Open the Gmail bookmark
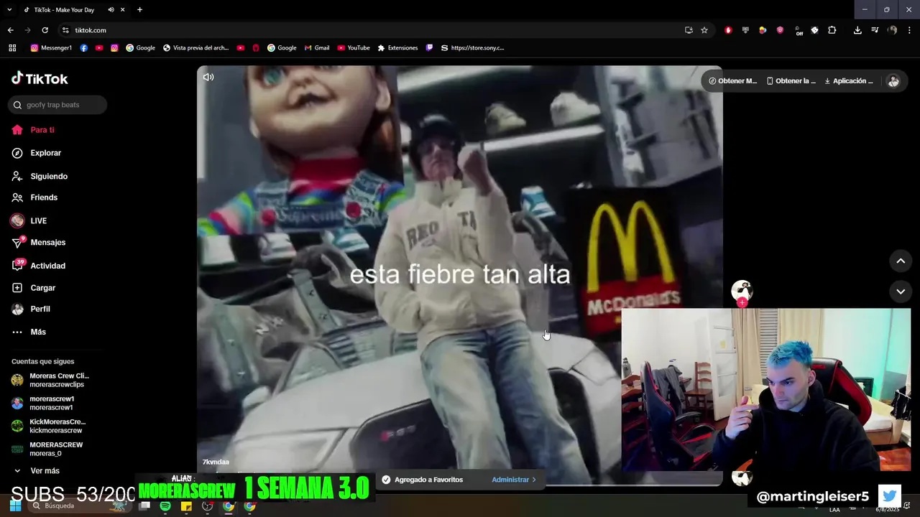The image size is (920, 517). 317,48
